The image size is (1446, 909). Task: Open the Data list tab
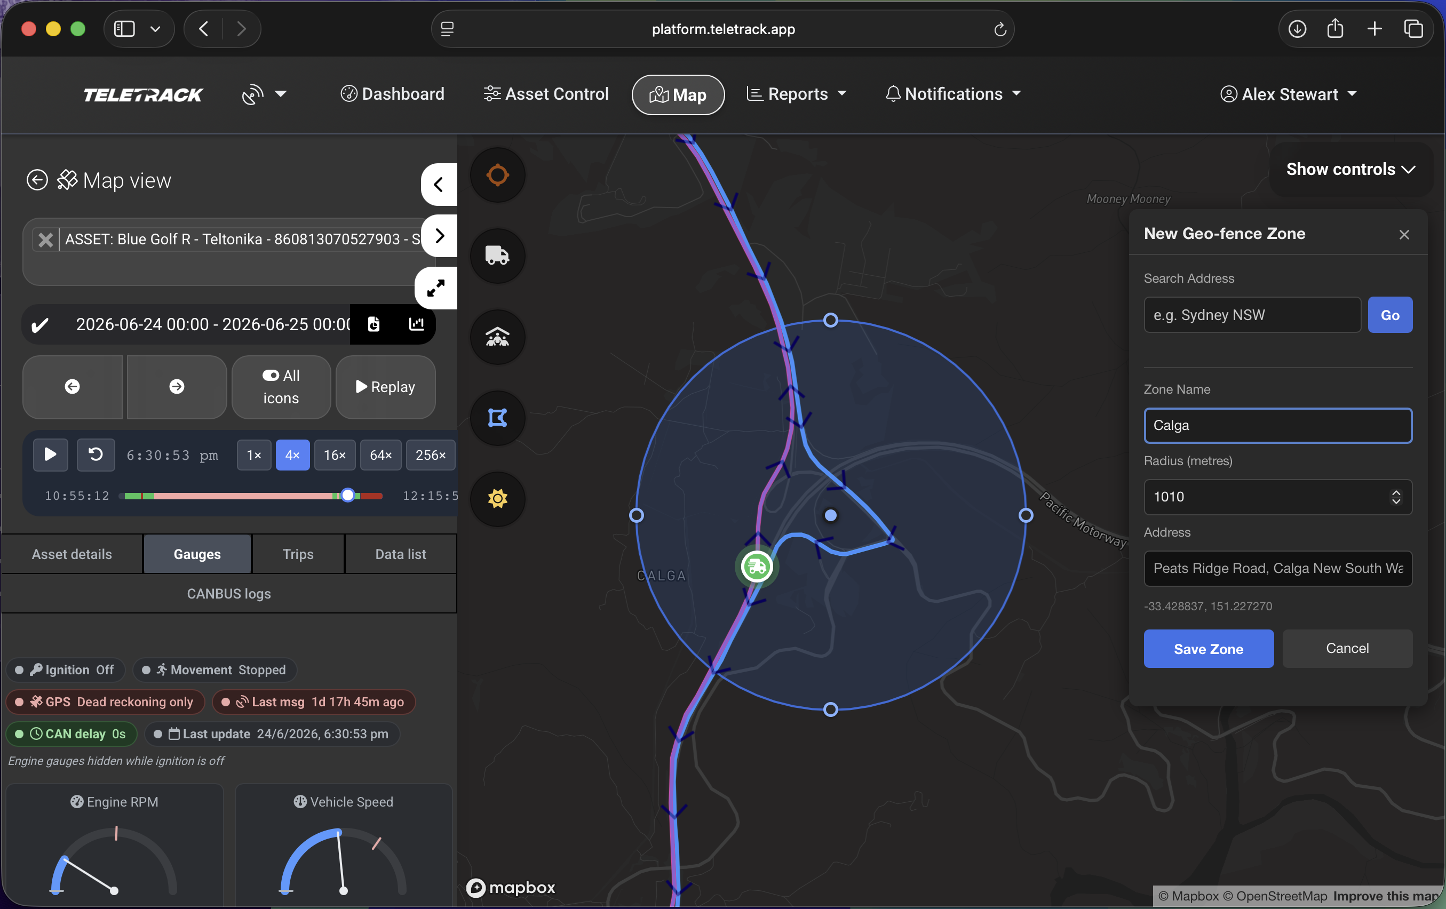pyautogui.click(x=401, y=554)
